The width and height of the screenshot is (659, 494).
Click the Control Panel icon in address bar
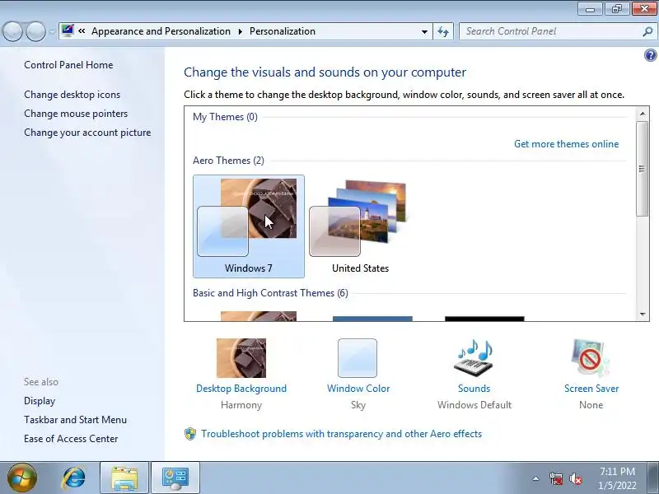pyautogui.click(x=68, y=30)
